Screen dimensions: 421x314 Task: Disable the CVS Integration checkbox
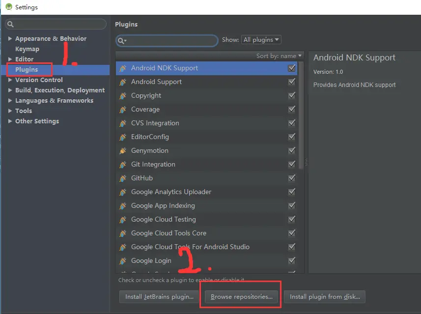click(292, 123)
